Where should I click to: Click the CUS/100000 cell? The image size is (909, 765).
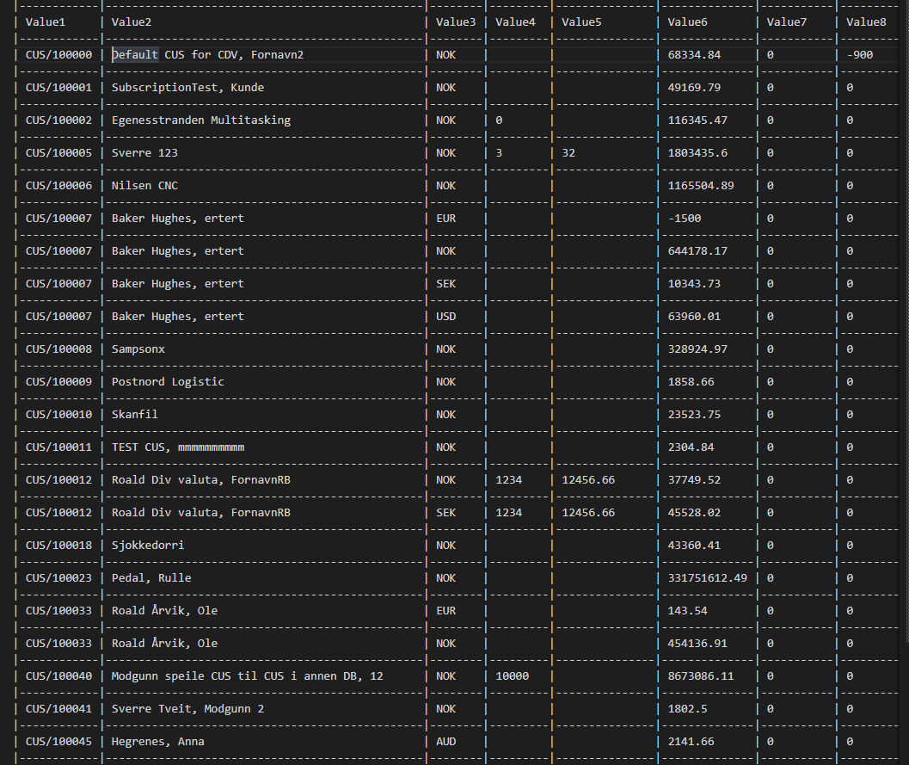pos(58,54)
